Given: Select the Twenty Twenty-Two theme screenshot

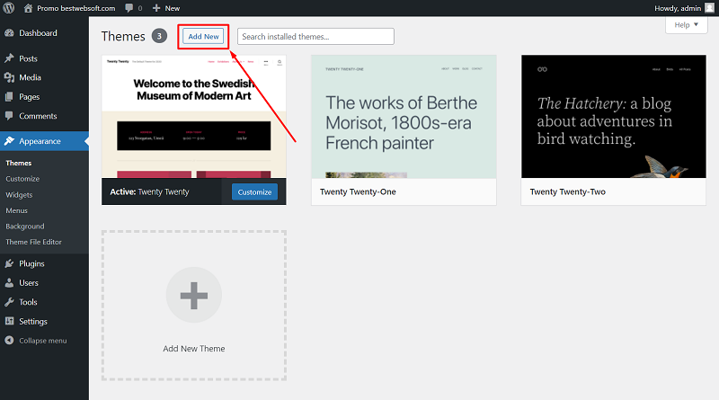Looking at the screenshot, I should [x=614, y=117].
